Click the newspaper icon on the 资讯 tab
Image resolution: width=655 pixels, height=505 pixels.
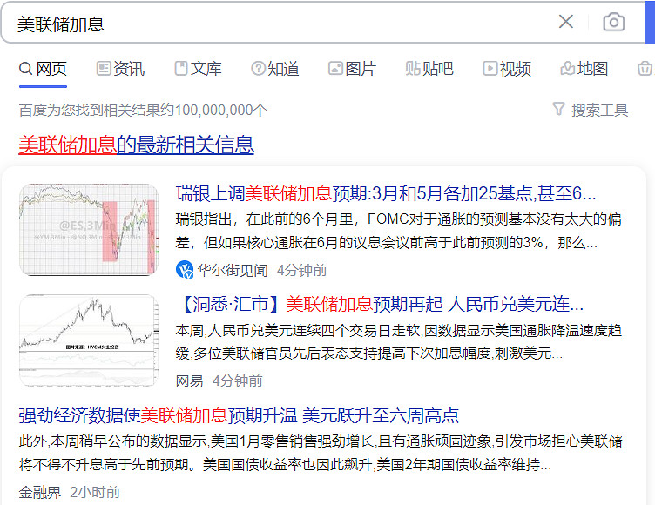point(103,68)
